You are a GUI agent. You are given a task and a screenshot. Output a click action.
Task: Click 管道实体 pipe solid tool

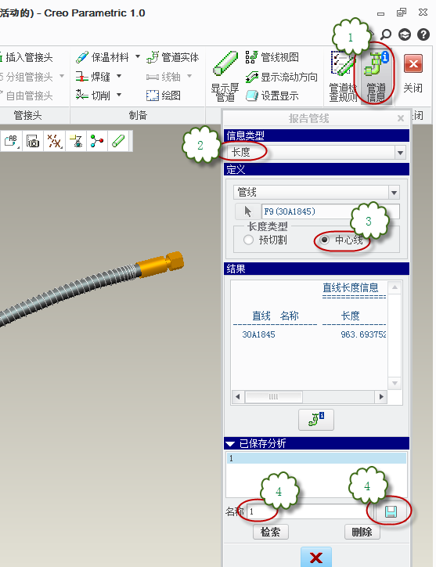[x=173, y=57]
